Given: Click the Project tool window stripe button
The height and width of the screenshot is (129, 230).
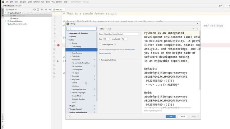Looking at the screenshot, I should coord(3,12).
